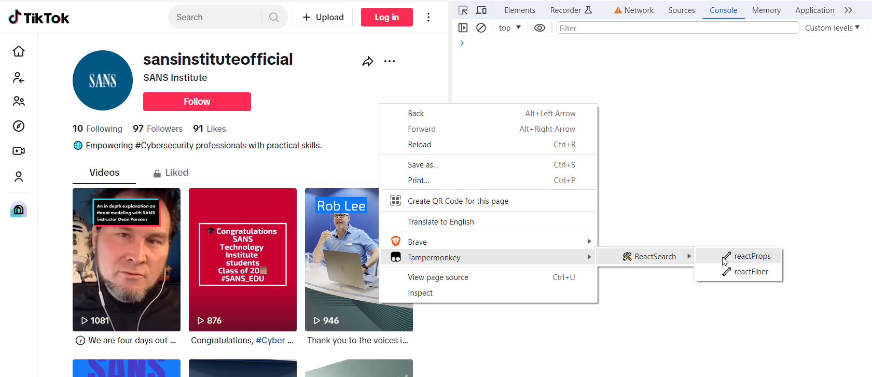The width and height of the screenshot is (872, 377).
Task: Click the Upload button
Action: pos(323,17)
